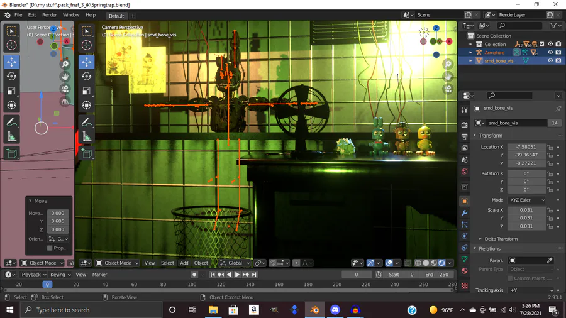566x318 pixels.
Task: Open the Object Data mesh properties tab
Action: click(465, 259)
